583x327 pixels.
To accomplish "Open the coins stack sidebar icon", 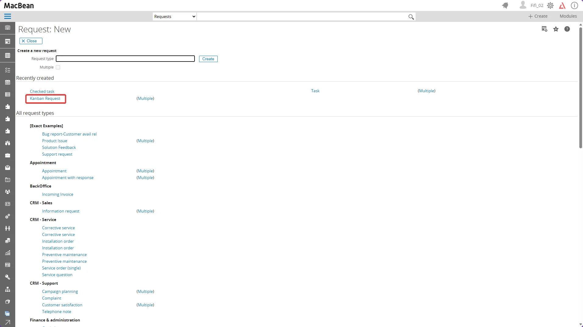I will pos(8,241).
